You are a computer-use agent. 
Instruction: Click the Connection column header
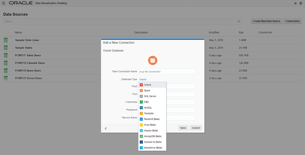265,32
